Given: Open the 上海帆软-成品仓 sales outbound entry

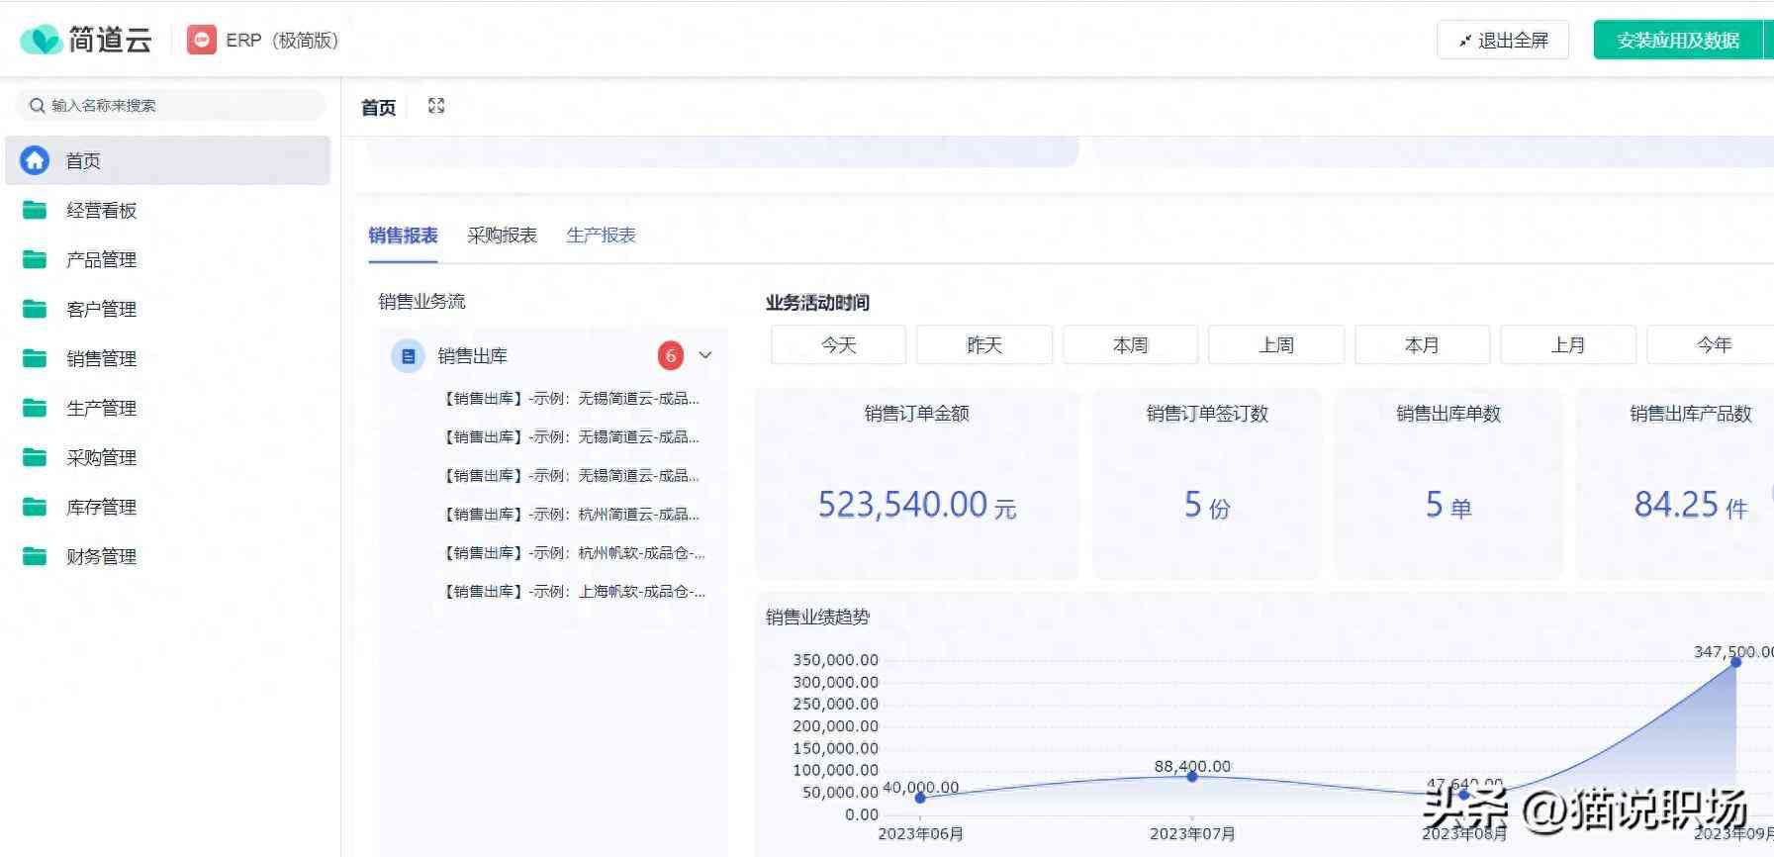Looking at the screenshot, I should pos(574,592).
